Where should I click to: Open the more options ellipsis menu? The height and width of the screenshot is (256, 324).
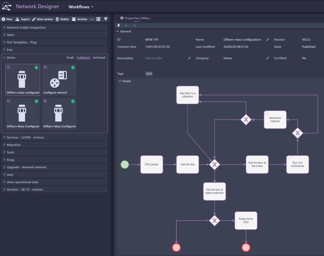coord(92,19)
